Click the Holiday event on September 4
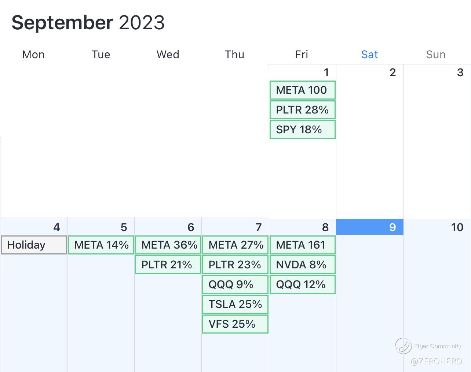 (33, 245)
